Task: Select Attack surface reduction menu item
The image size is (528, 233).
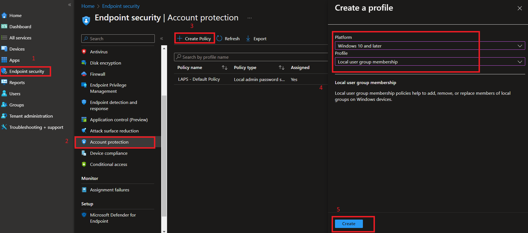Action: click(114, 131)
